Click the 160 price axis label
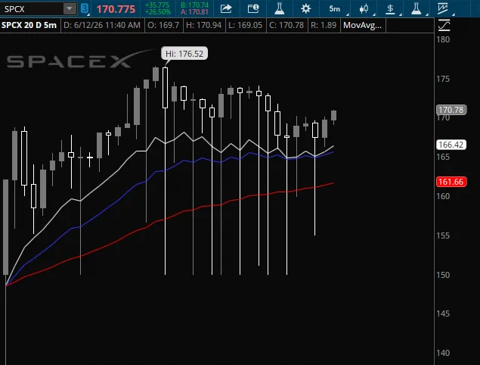Image resolution: width=480 pixels, height=365 pixels. (443, 196)
